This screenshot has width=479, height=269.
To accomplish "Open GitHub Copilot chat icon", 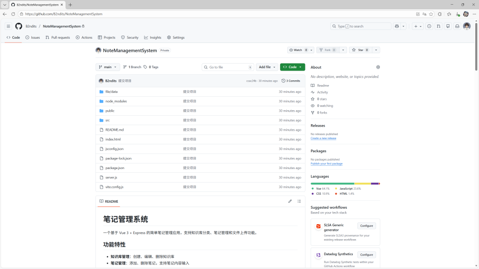I will [397, 26].
